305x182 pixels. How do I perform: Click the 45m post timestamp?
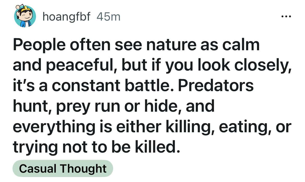[108, 17]
